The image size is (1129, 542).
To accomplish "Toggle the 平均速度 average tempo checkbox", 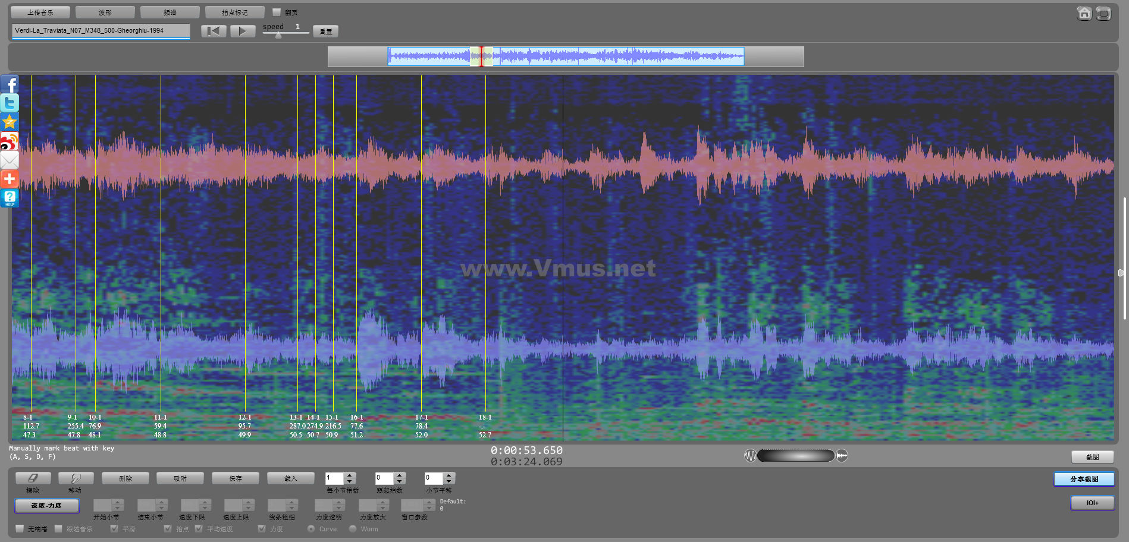I will pyautogui.click(x=199, y=528).
